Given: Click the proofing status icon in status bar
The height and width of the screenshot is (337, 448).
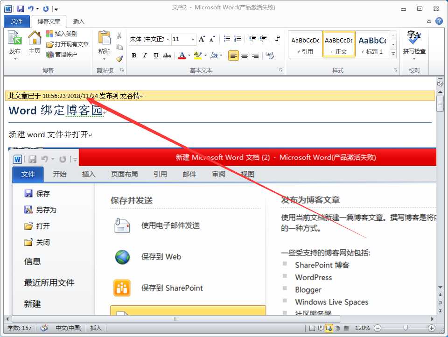Looking at the screenshot, I should point(44,328).
